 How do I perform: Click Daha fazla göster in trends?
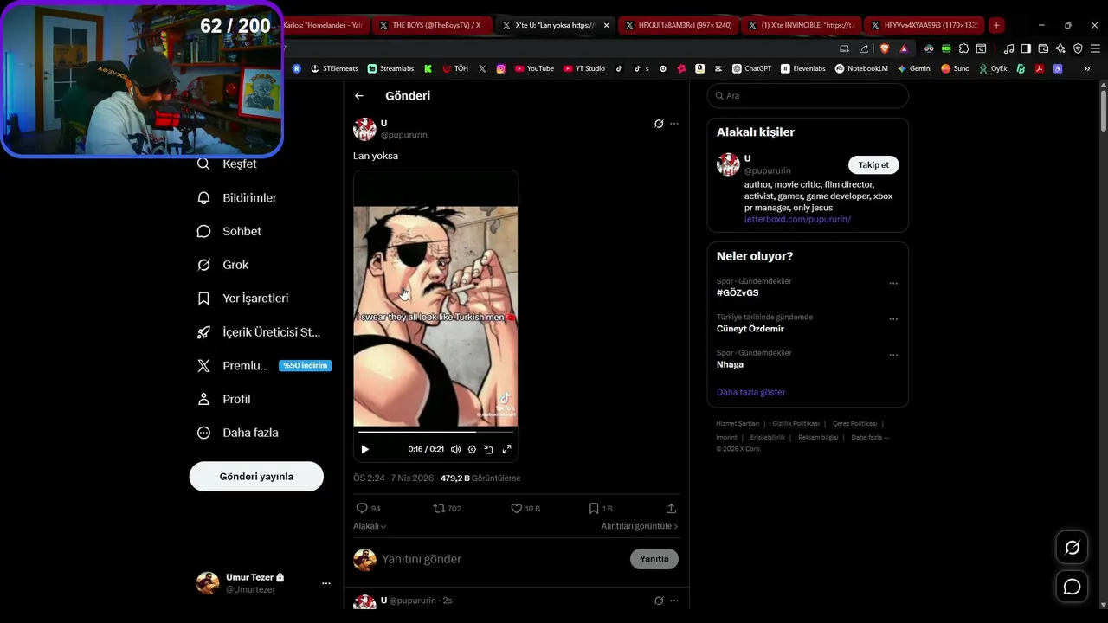pos(750,392)
